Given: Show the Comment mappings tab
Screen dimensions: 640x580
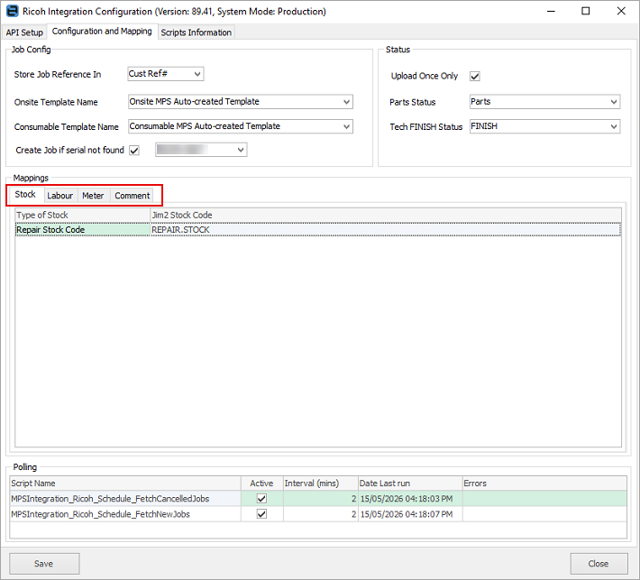Looking at the screenshot, I should [x=133, y=196].
